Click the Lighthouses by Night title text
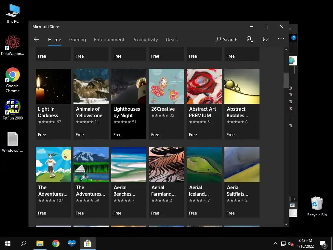The image size is (333, 250). click(127, 112)
